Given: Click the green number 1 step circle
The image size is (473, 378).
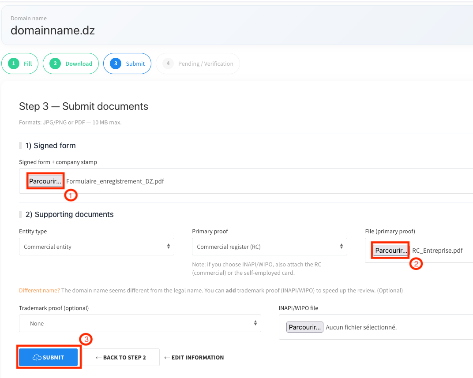Looking at the screenshot, I should [14, 64].
